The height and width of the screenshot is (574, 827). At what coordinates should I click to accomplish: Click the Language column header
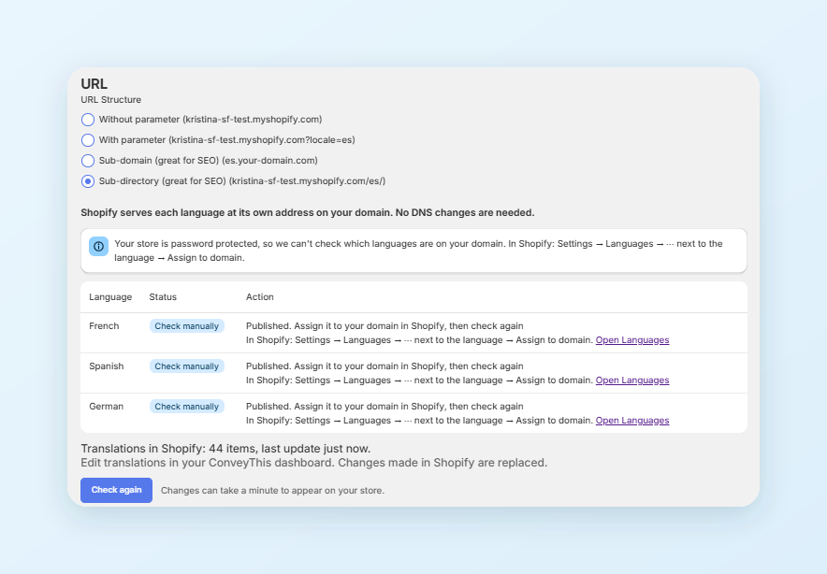(x=110, y=296)
